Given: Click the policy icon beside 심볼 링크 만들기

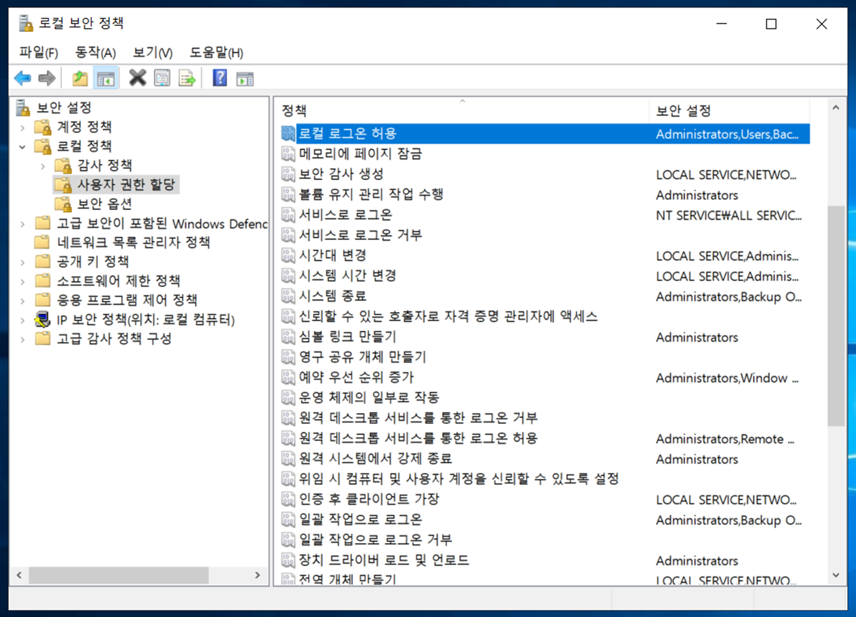Looking at the screenshot, I should point(288,337).
